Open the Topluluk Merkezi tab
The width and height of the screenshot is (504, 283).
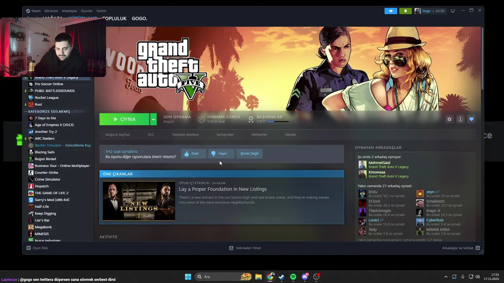185,134
